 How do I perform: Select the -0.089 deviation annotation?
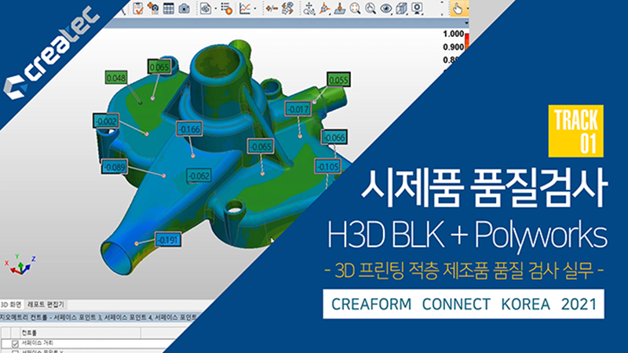coord(115,167)
